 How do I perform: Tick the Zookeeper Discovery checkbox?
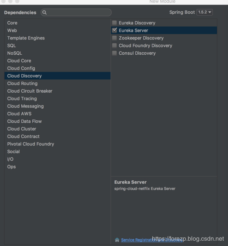pyautogui.click(x=114, y=38)
